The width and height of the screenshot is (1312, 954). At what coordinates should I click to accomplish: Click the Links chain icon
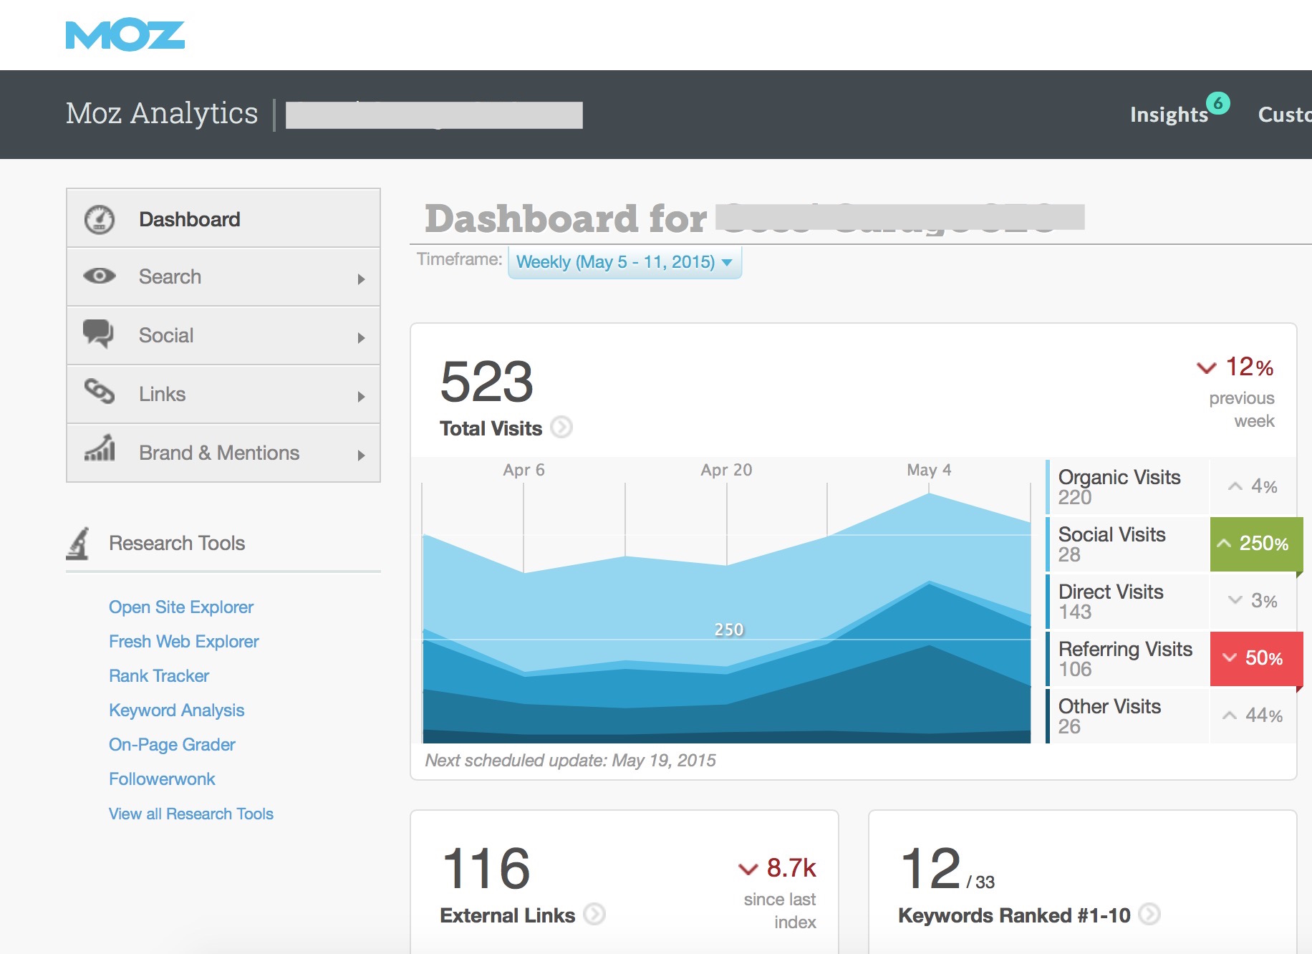pos(100,392)
